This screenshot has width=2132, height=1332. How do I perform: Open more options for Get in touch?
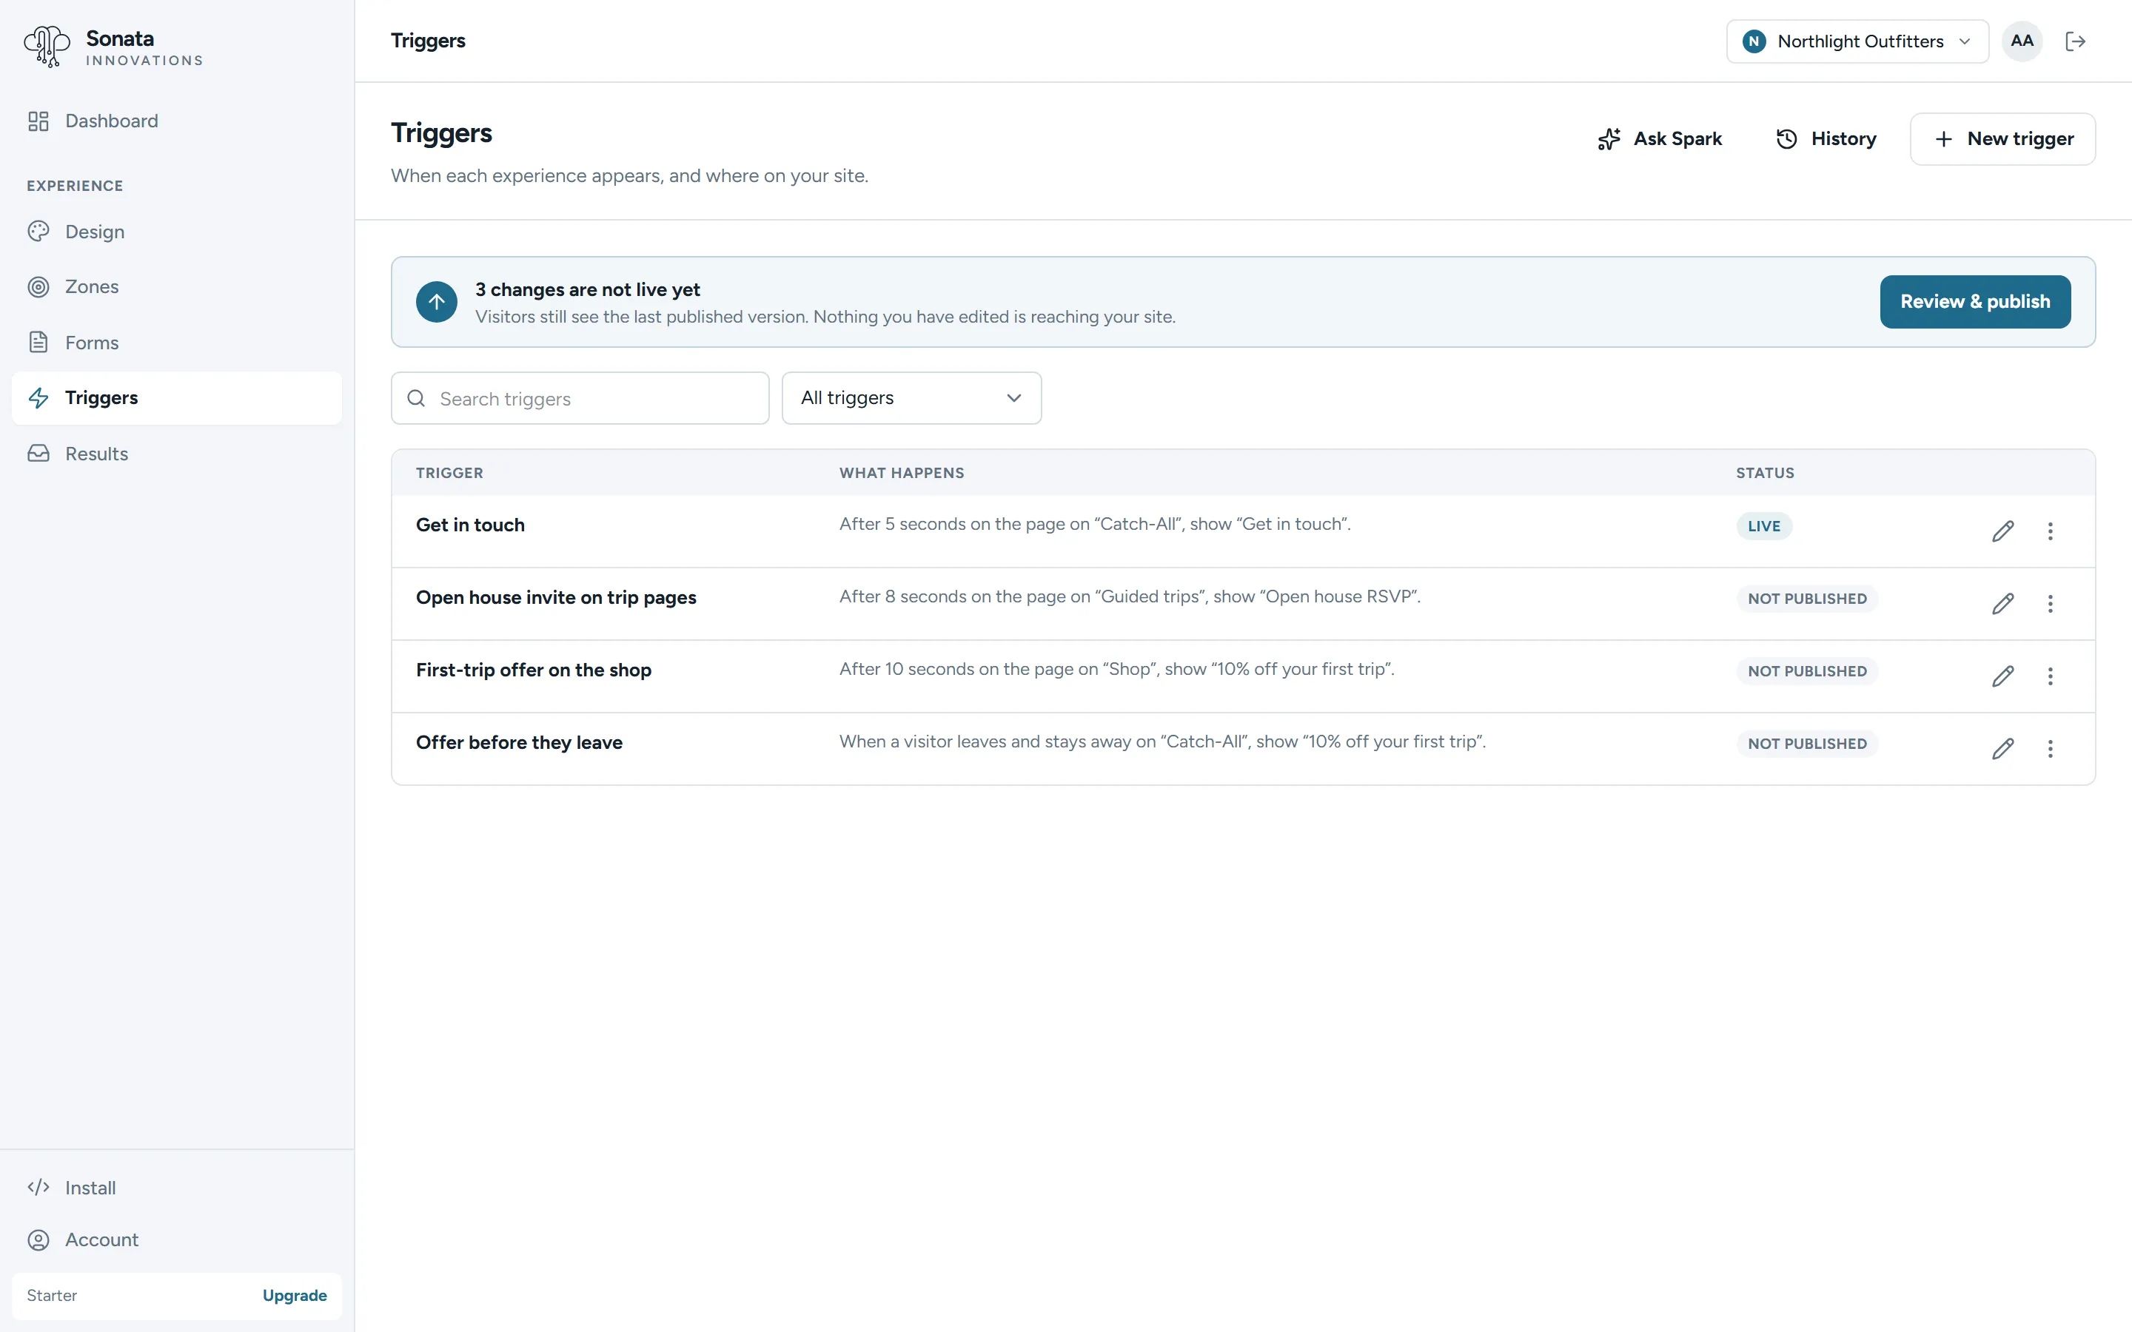(x=2050, y=531)
